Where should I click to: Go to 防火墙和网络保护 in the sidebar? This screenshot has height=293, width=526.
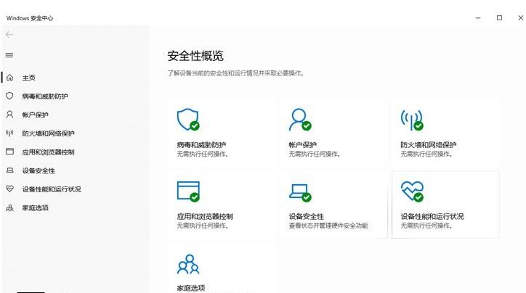click(x=48, y=133)
